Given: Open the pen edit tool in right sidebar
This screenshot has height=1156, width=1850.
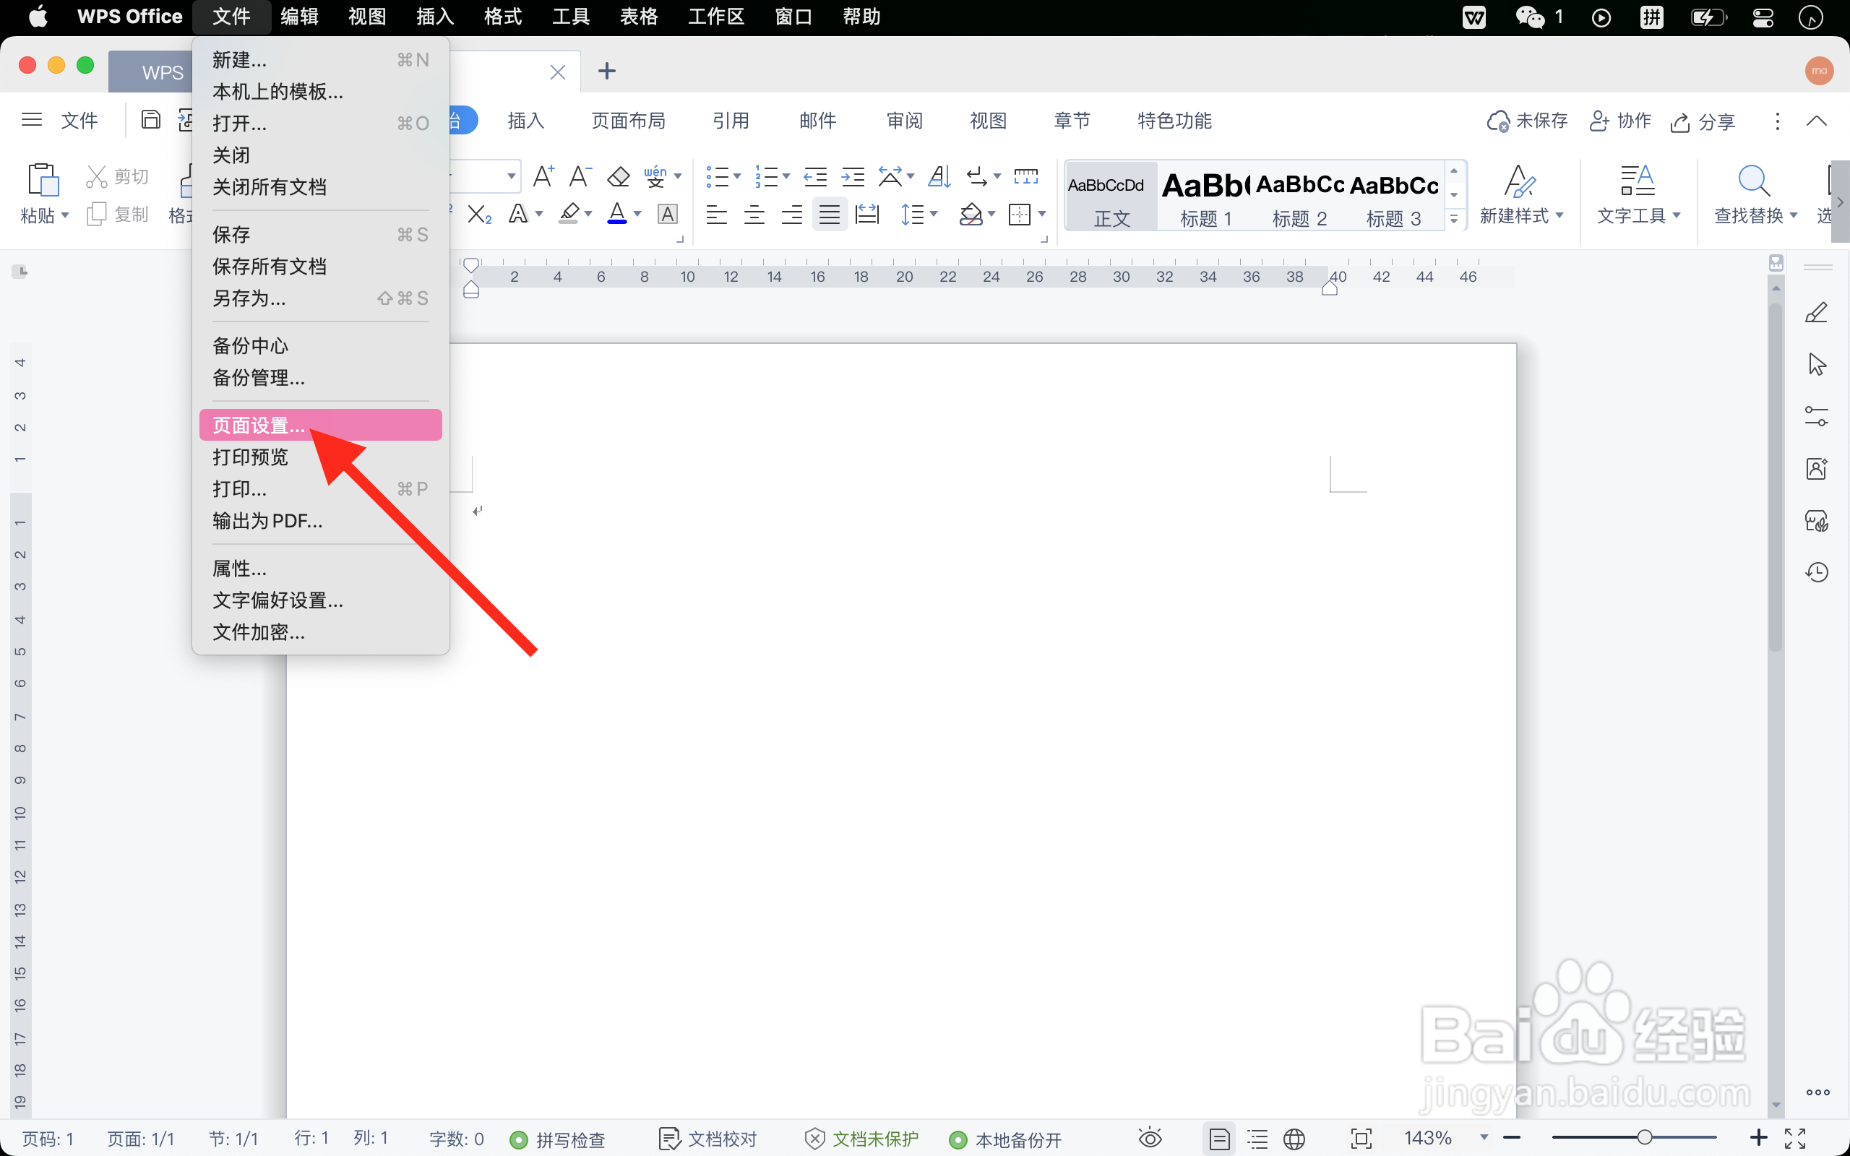Looking at the screenshot, I should pyautogui.click(x=1816, y=313).
